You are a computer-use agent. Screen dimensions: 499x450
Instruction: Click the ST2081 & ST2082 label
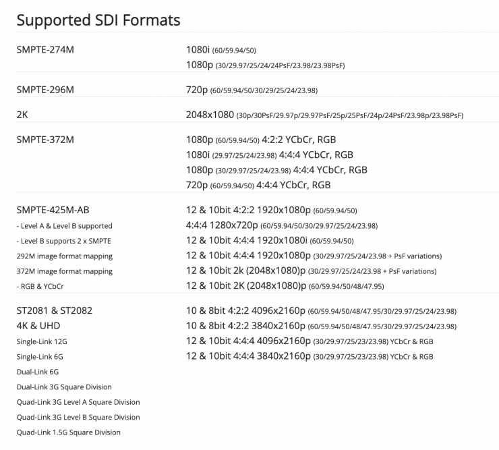coord(53,310)
